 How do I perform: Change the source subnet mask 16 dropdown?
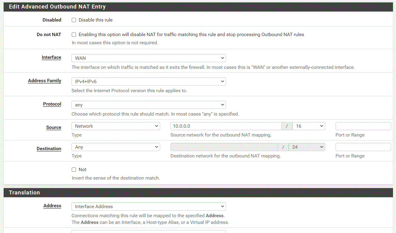(308, 126)
